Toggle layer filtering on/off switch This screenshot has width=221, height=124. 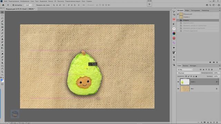[x=220, y=69]
